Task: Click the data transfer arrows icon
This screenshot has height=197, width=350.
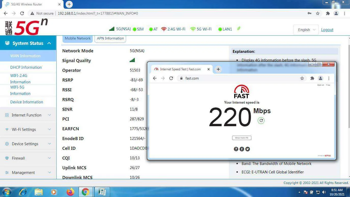Action: pos(239,29)
